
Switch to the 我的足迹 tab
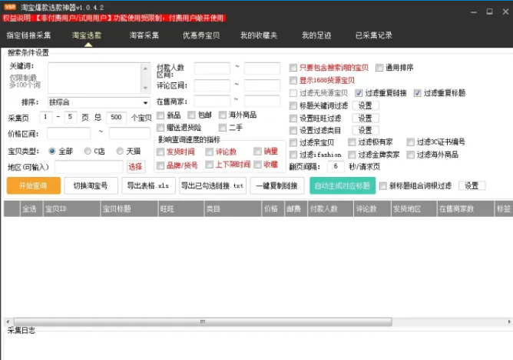(316, 35)
